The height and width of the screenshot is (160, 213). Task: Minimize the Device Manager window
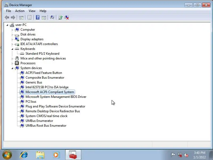[189, 5]
